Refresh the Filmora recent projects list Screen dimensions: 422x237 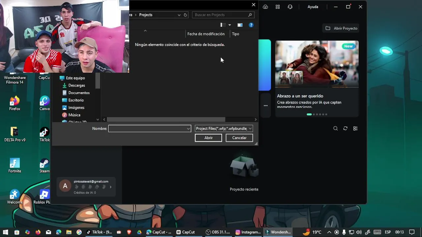[x=345, y=128]
